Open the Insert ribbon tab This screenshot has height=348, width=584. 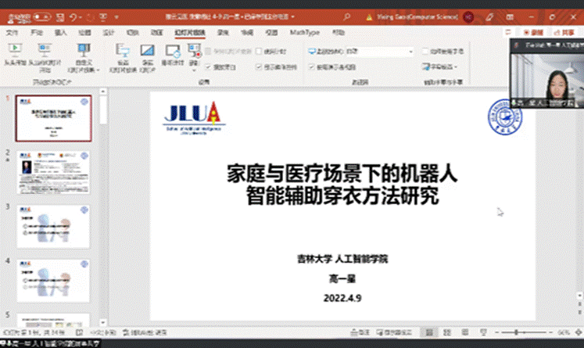tap(61, 33)
